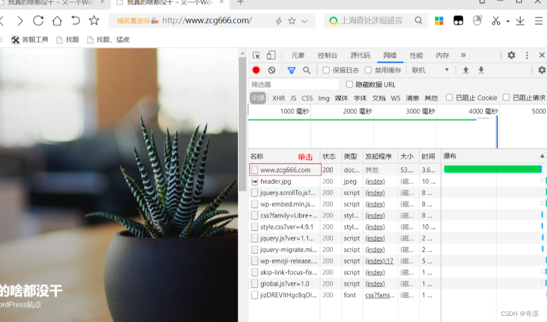
Task: Click the undo/restore tab arrow icon
Action: [x=75, y=20]
